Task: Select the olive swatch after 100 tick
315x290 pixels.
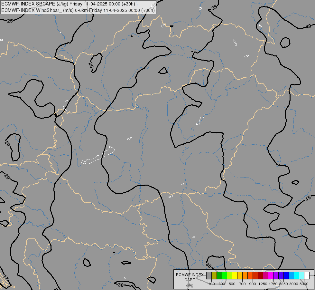Action: 214,276
